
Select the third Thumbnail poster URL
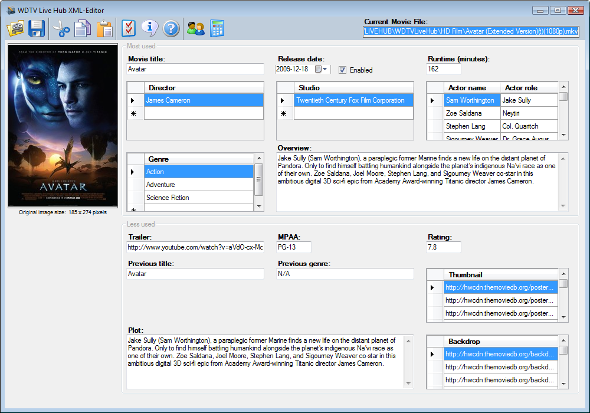click(500, 313)
